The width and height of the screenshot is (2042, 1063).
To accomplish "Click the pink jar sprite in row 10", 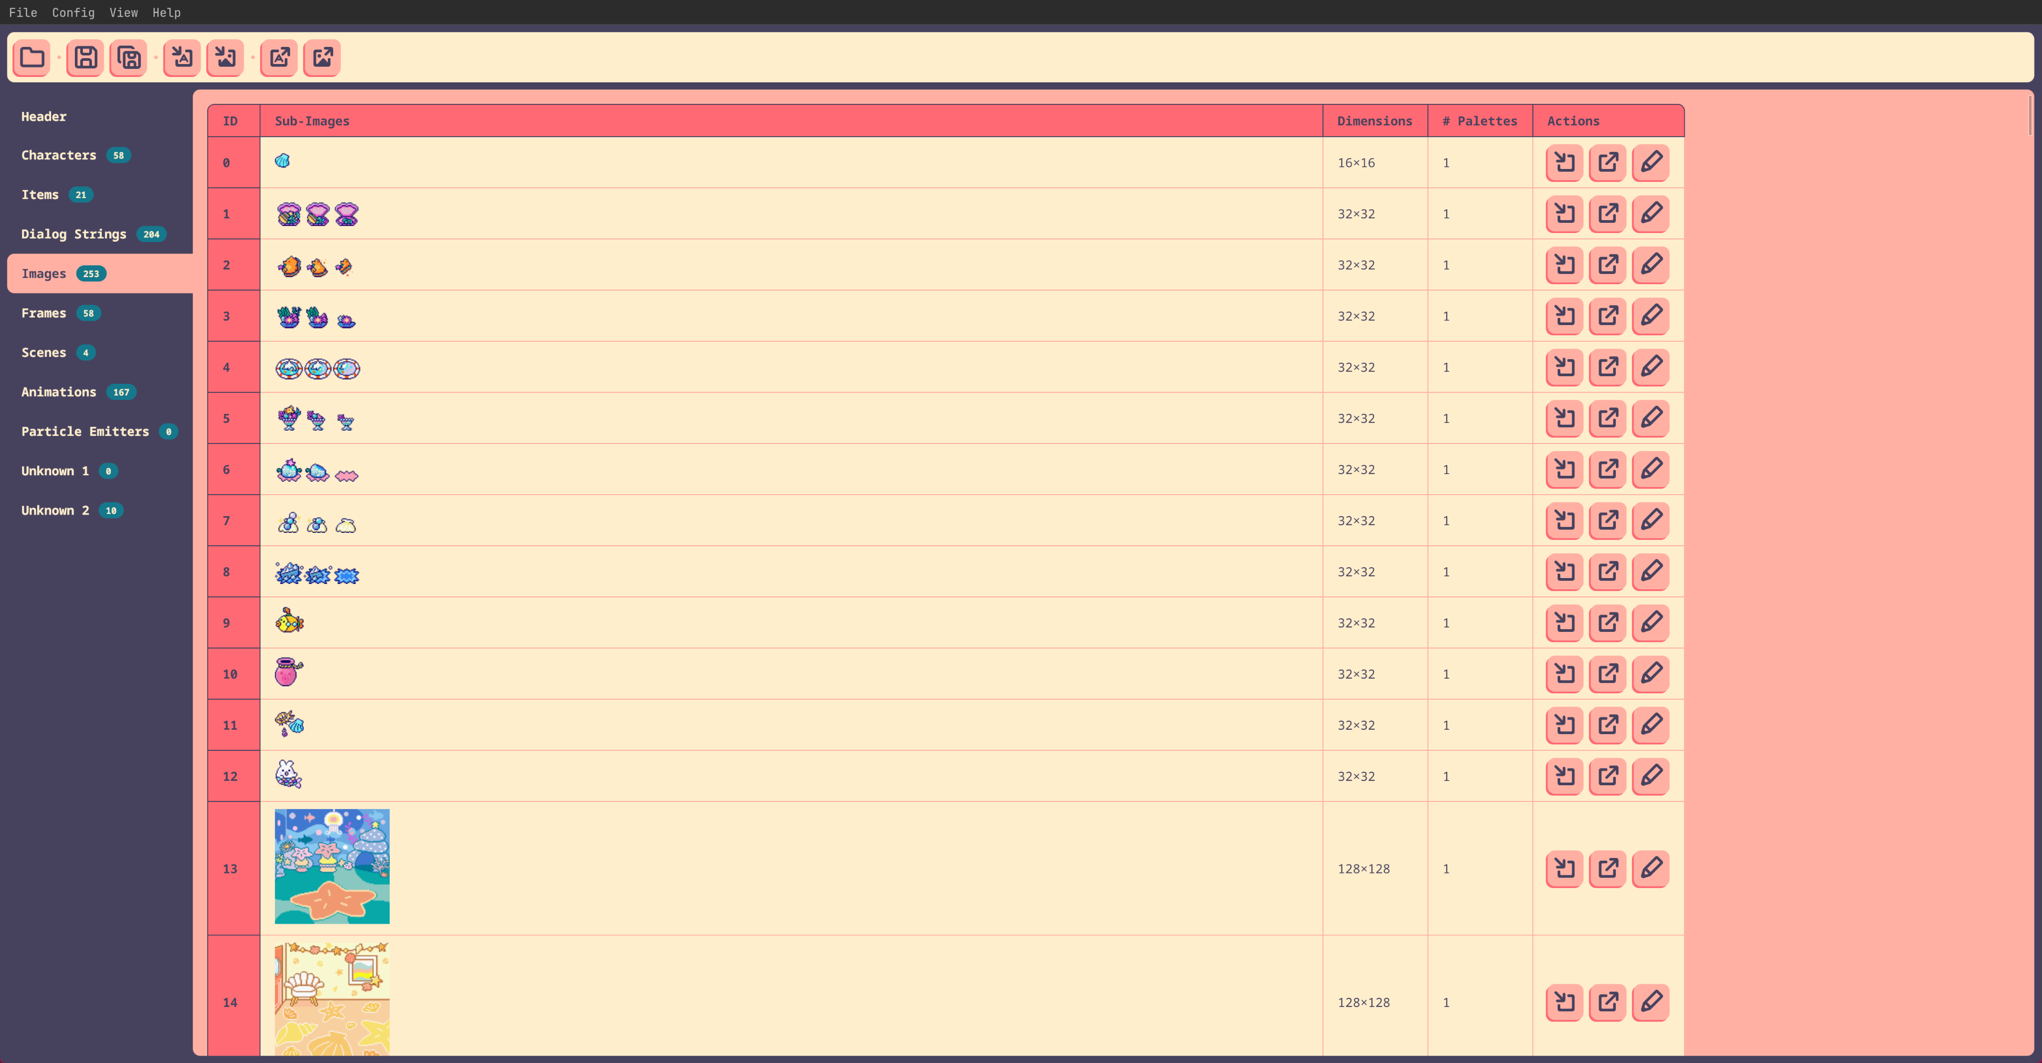I will pyautogui.click(x=288, y=672).
